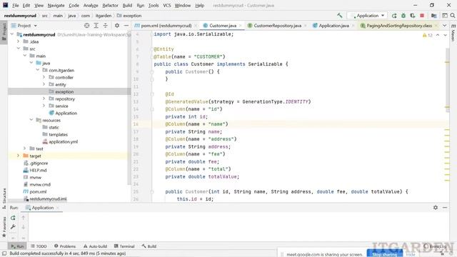Click the wrench icon in Run panel
The image size is (457, 257).
pos(13,227)
